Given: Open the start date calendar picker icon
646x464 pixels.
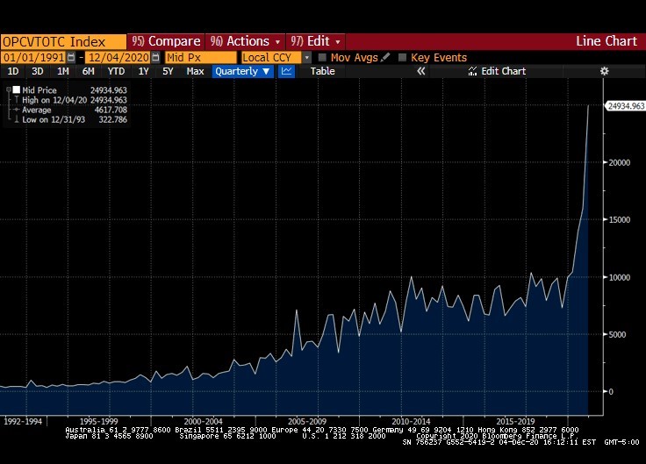Looking at the screenshot, I should [71, 57].
